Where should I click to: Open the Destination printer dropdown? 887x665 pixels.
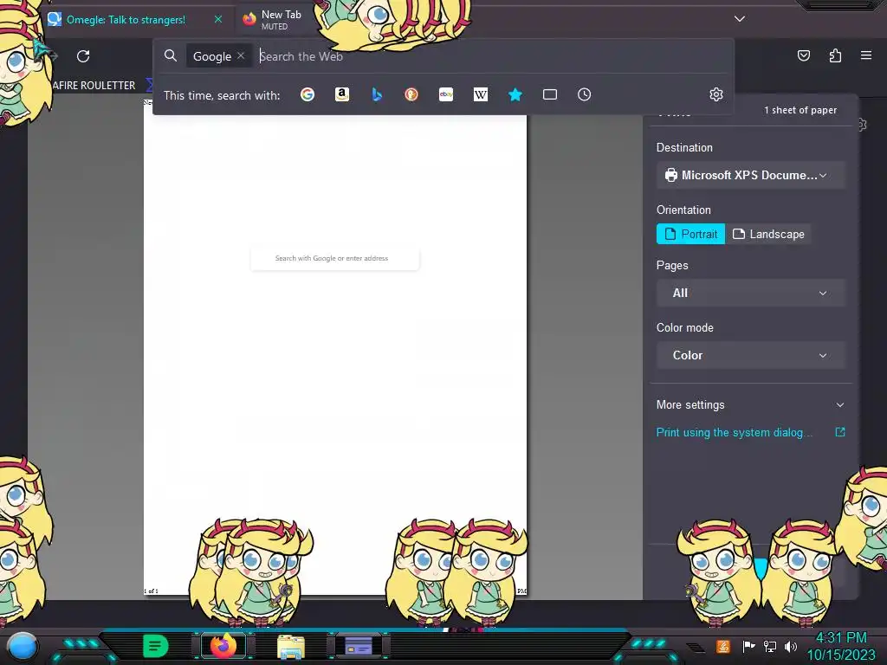(x=751, y=175)
